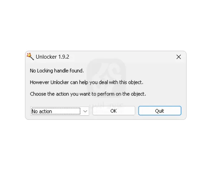Click the "Choose the action" instruction text
Viewport: 213px width, 172px height.
[x=88, y=94]
